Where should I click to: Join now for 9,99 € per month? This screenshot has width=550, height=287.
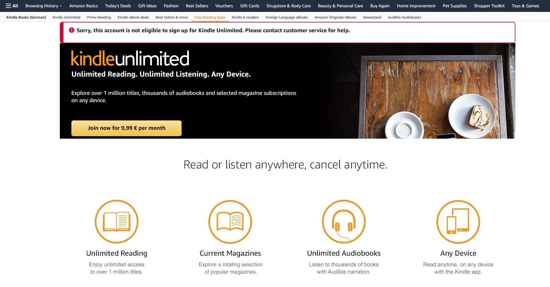[126, 128]
